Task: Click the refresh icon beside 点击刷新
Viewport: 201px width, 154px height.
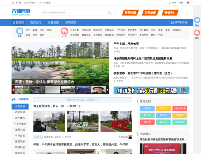Action: coord(98,100)
